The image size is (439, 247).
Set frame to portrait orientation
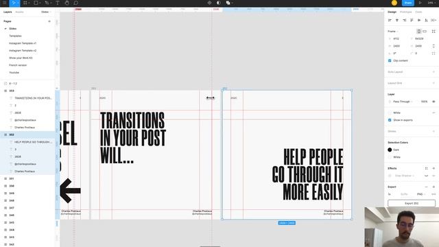419,32
